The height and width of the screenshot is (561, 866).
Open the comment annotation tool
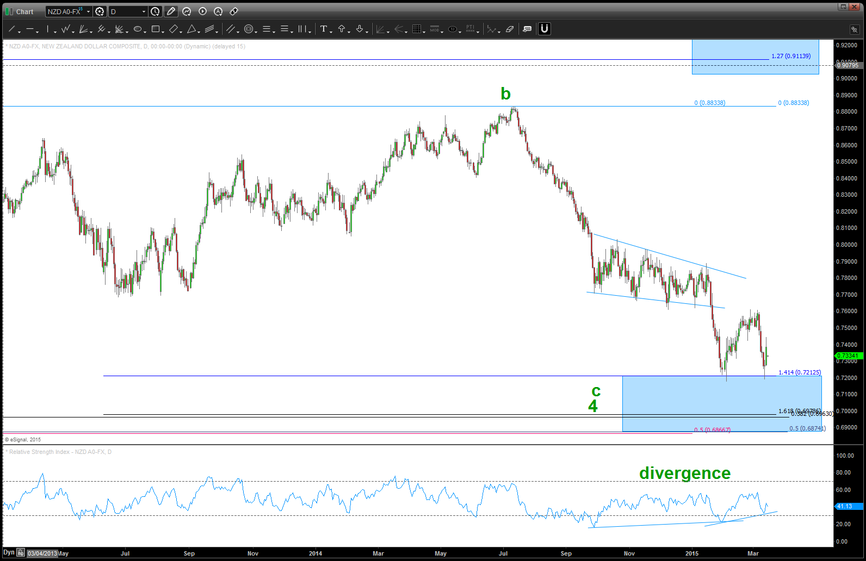point(527,29)
